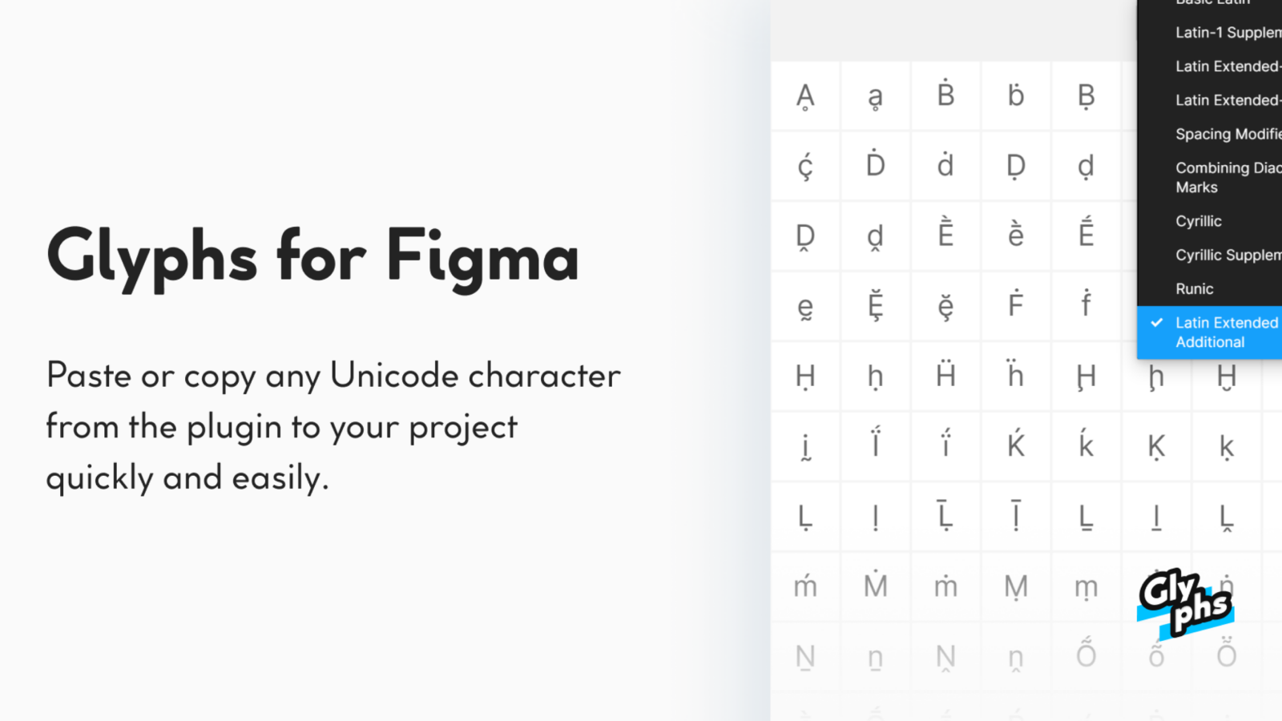Viewport: 1282px width, 721px height.
Task: Click the "Ḧ" glyph in the grid
Action: 945,376
